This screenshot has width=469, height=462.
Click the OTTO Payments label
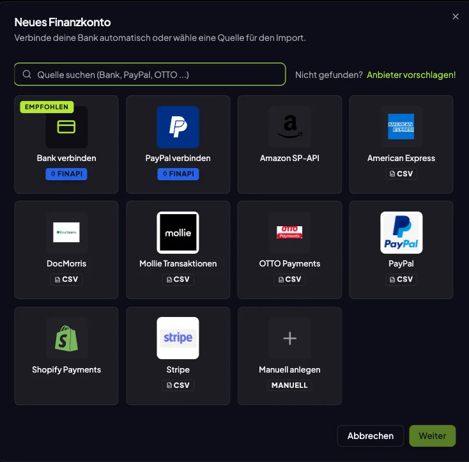(289, 263)
